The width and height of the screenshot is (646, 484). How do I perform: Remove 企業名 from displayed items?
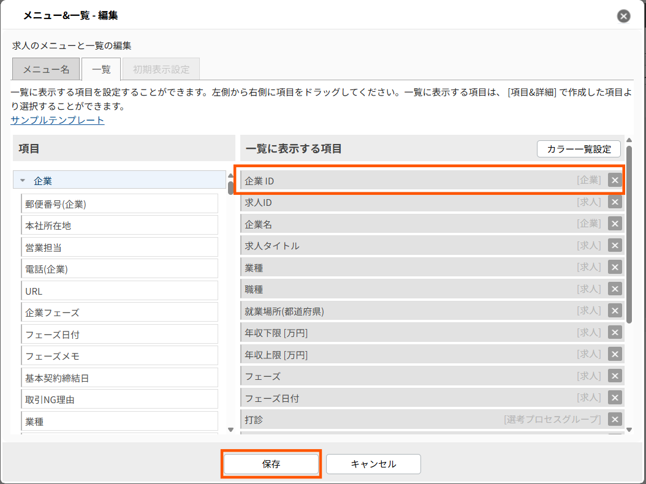pyautogui.click(x=615, y=224)
